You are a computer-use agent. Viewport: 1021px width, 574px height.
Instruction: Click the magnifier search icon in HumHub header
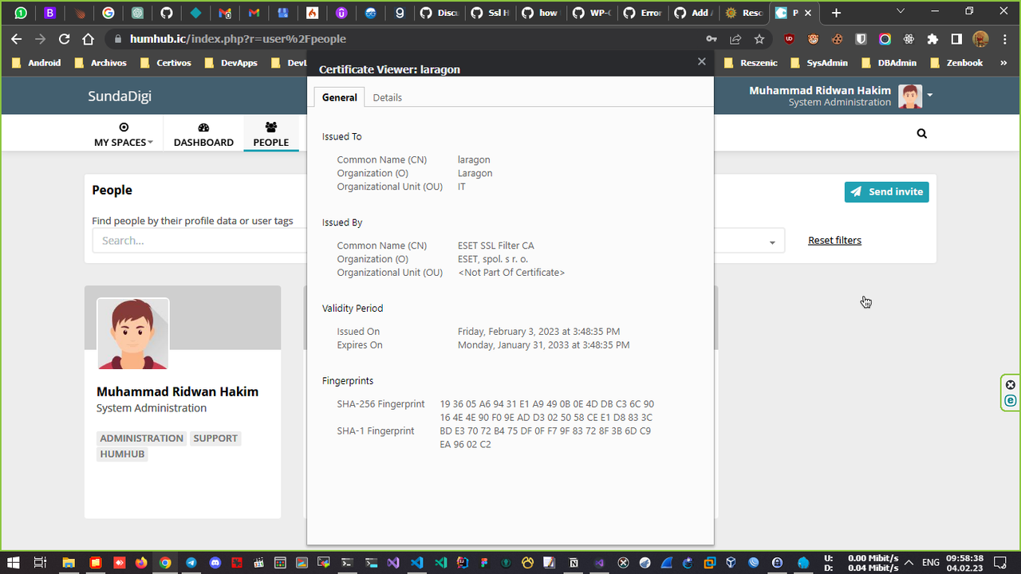point(921,134)
